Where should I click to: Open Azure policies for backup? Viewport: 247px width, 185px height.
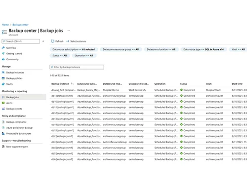click(x=19, y=128)
